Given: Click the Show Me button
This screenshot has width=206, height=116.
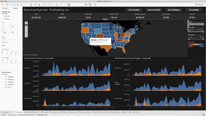Looking at the screenshot, I should point(199,5).
